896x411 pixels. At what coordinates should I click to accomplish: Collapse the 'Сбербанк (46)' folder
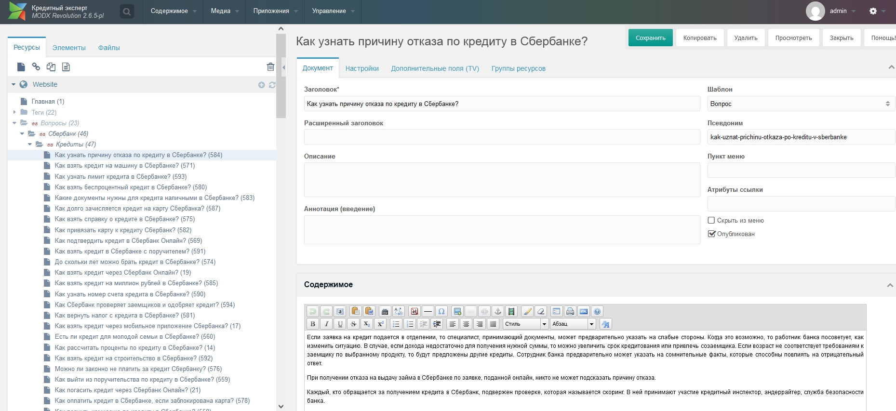click(x=22, y=133)
